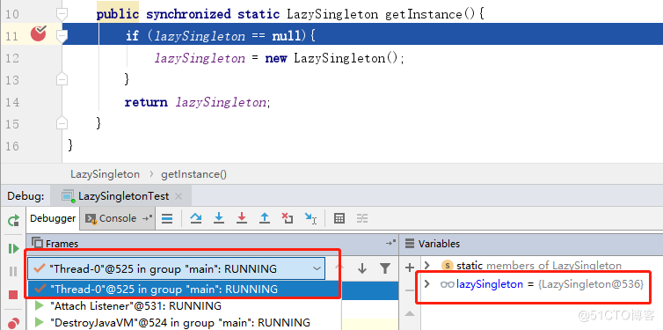Click the Run to Cursor icon
The width and height of the screenshot is (663, 330).
310,218
